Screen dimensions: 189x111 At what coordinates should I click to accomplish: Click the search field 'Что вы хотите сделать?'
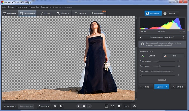pyautogui.click(x=62, y=7)
